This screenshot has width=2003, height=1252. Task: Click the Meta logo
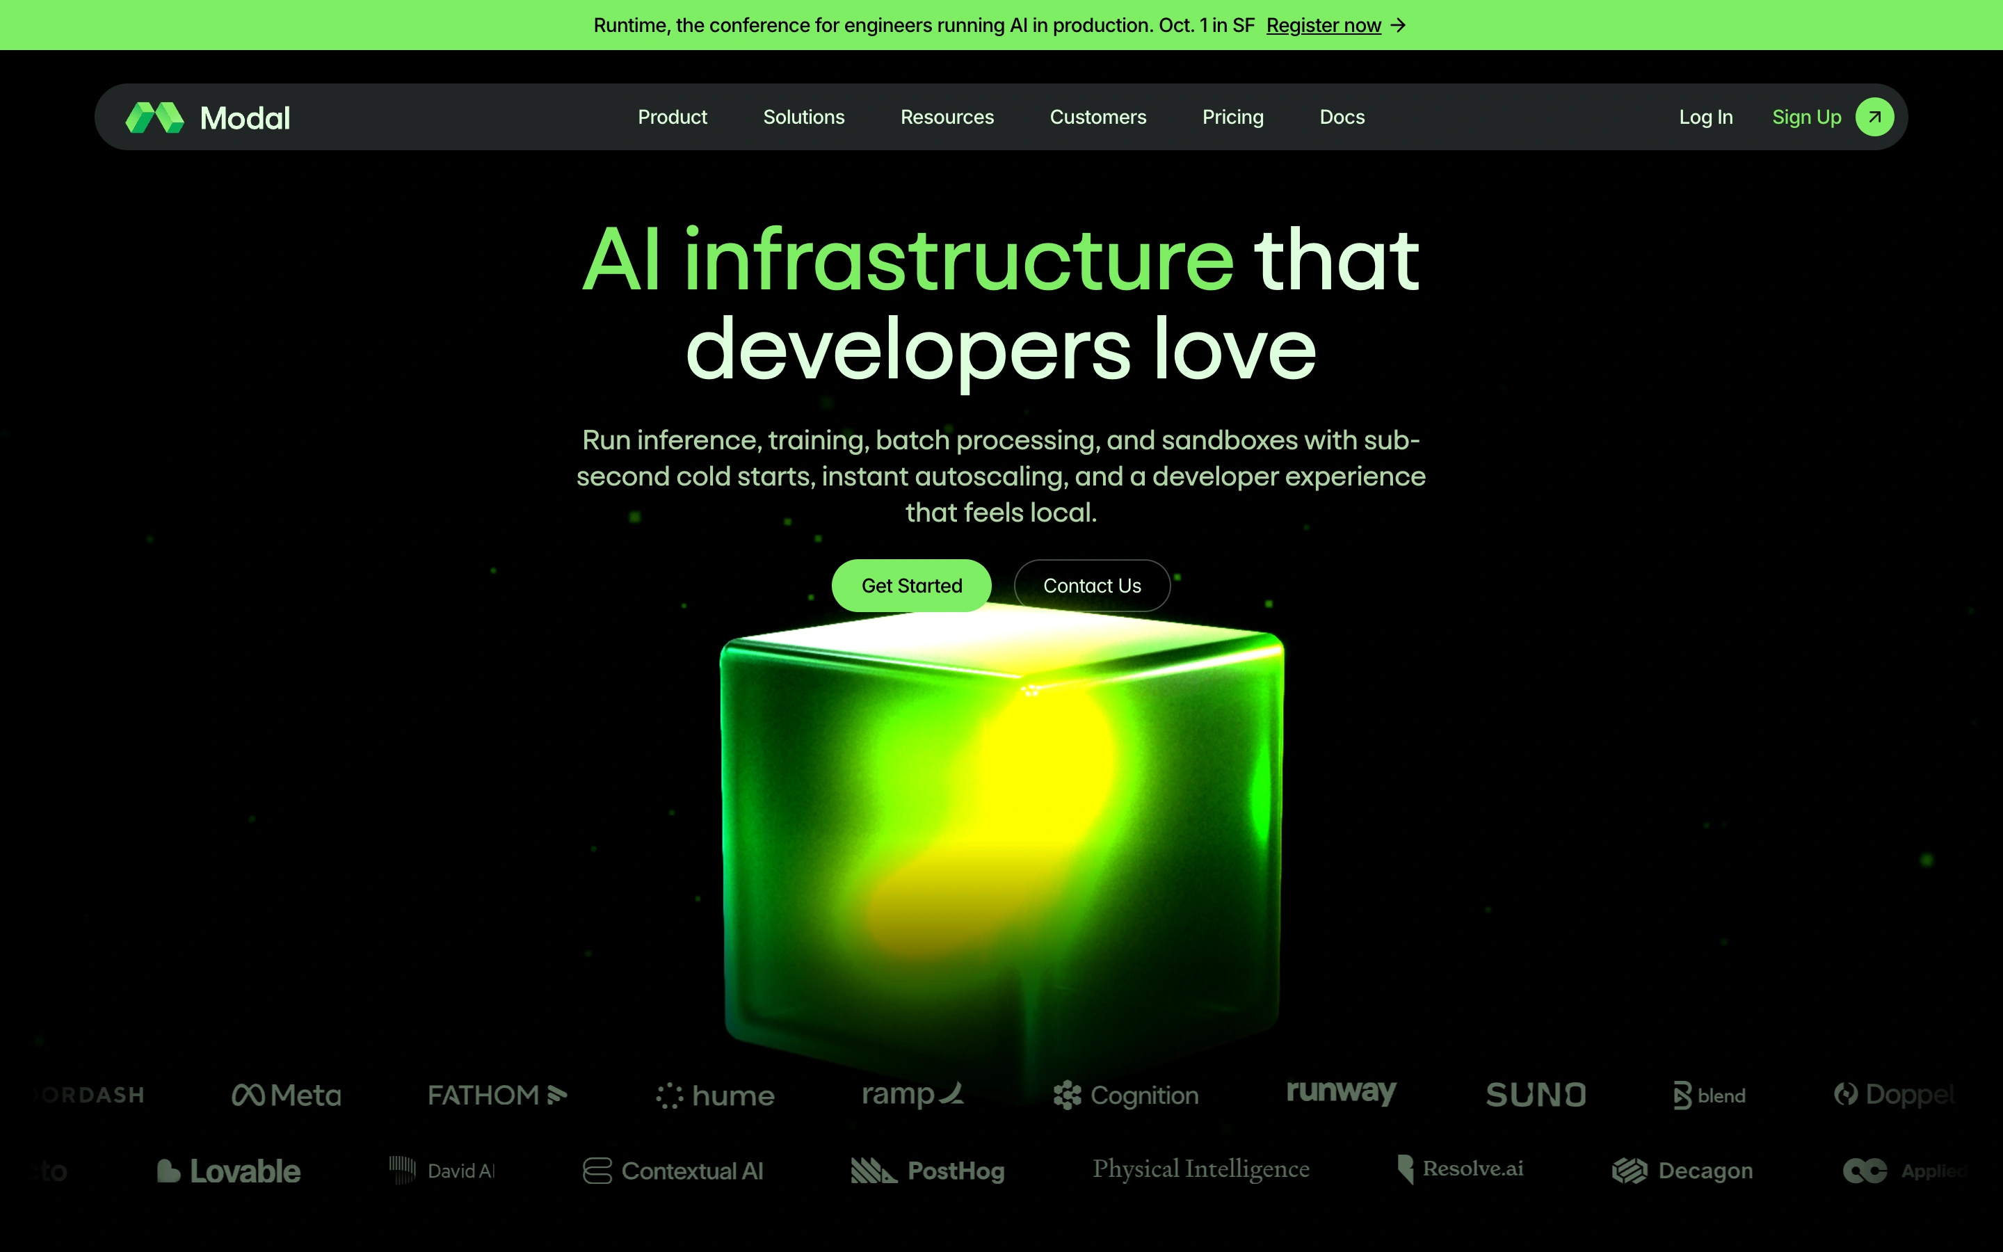tap(287, 1095)
